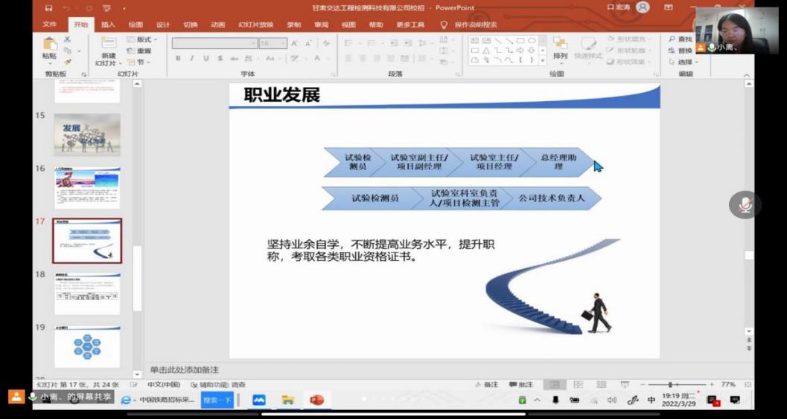Click the Quick Styles (快速样式) icon
The image size is (787, 419).
click(588, 43)
